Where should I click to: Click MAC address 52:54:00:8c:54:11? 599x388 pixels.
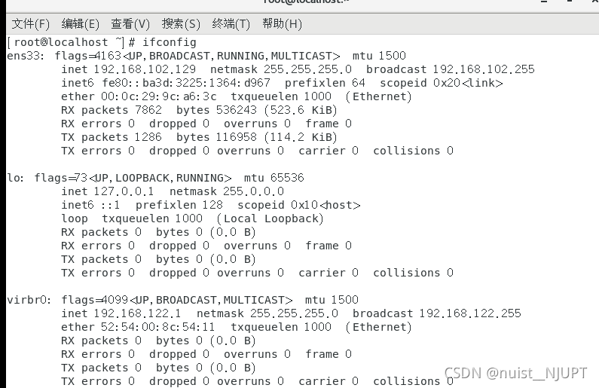(157, 327)
